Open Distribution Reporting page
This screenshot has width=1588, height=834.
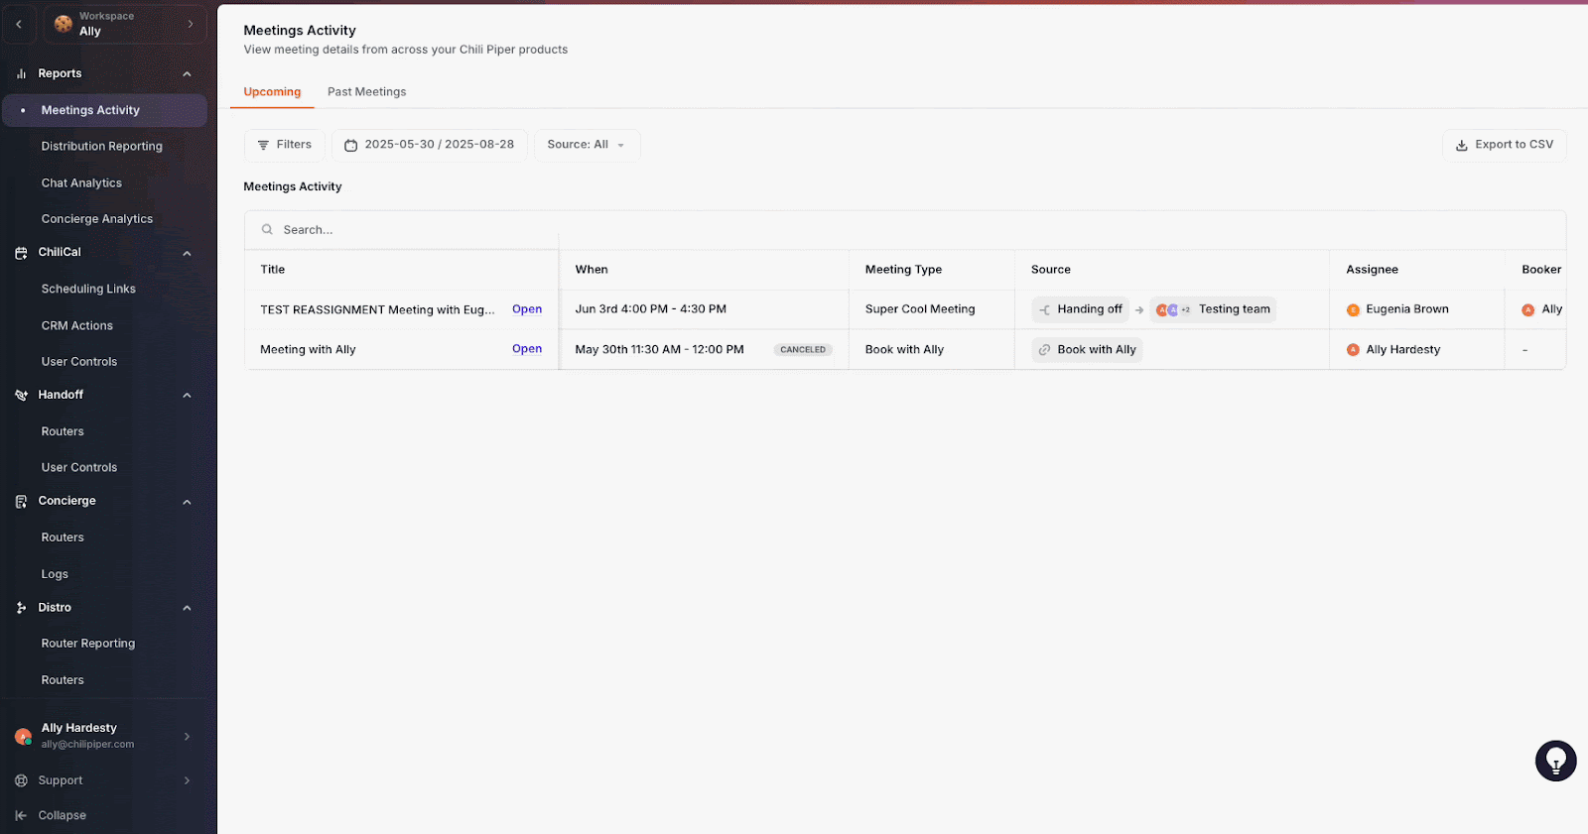coord(101,146)
